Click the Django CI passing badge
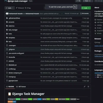 pyautogui.click(x=14, y=99)
